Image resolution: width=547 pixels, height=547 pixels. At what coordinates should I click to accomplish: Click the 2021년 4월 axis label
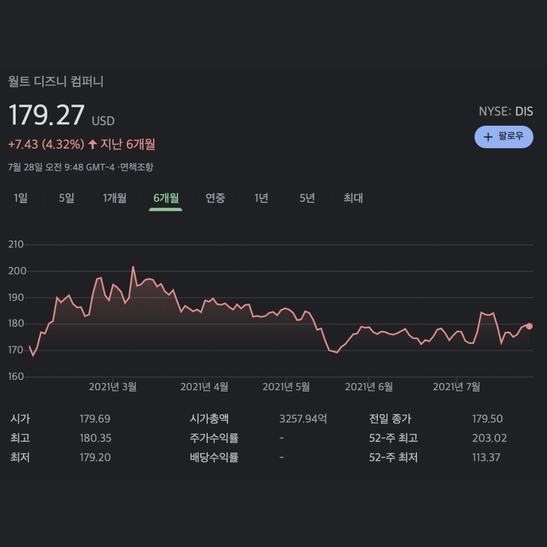tap(204, 386)
